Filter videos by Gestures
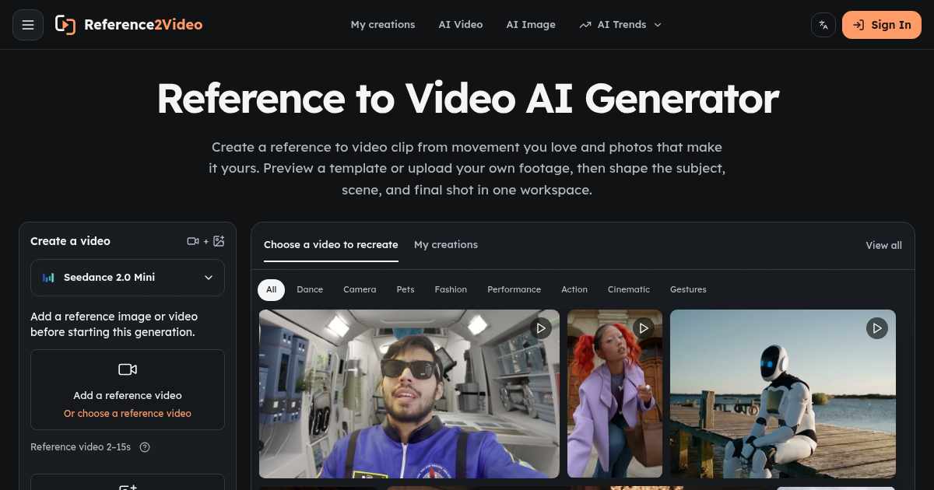Viewport: 934px width, 490px height. click(x=688, y=289)
